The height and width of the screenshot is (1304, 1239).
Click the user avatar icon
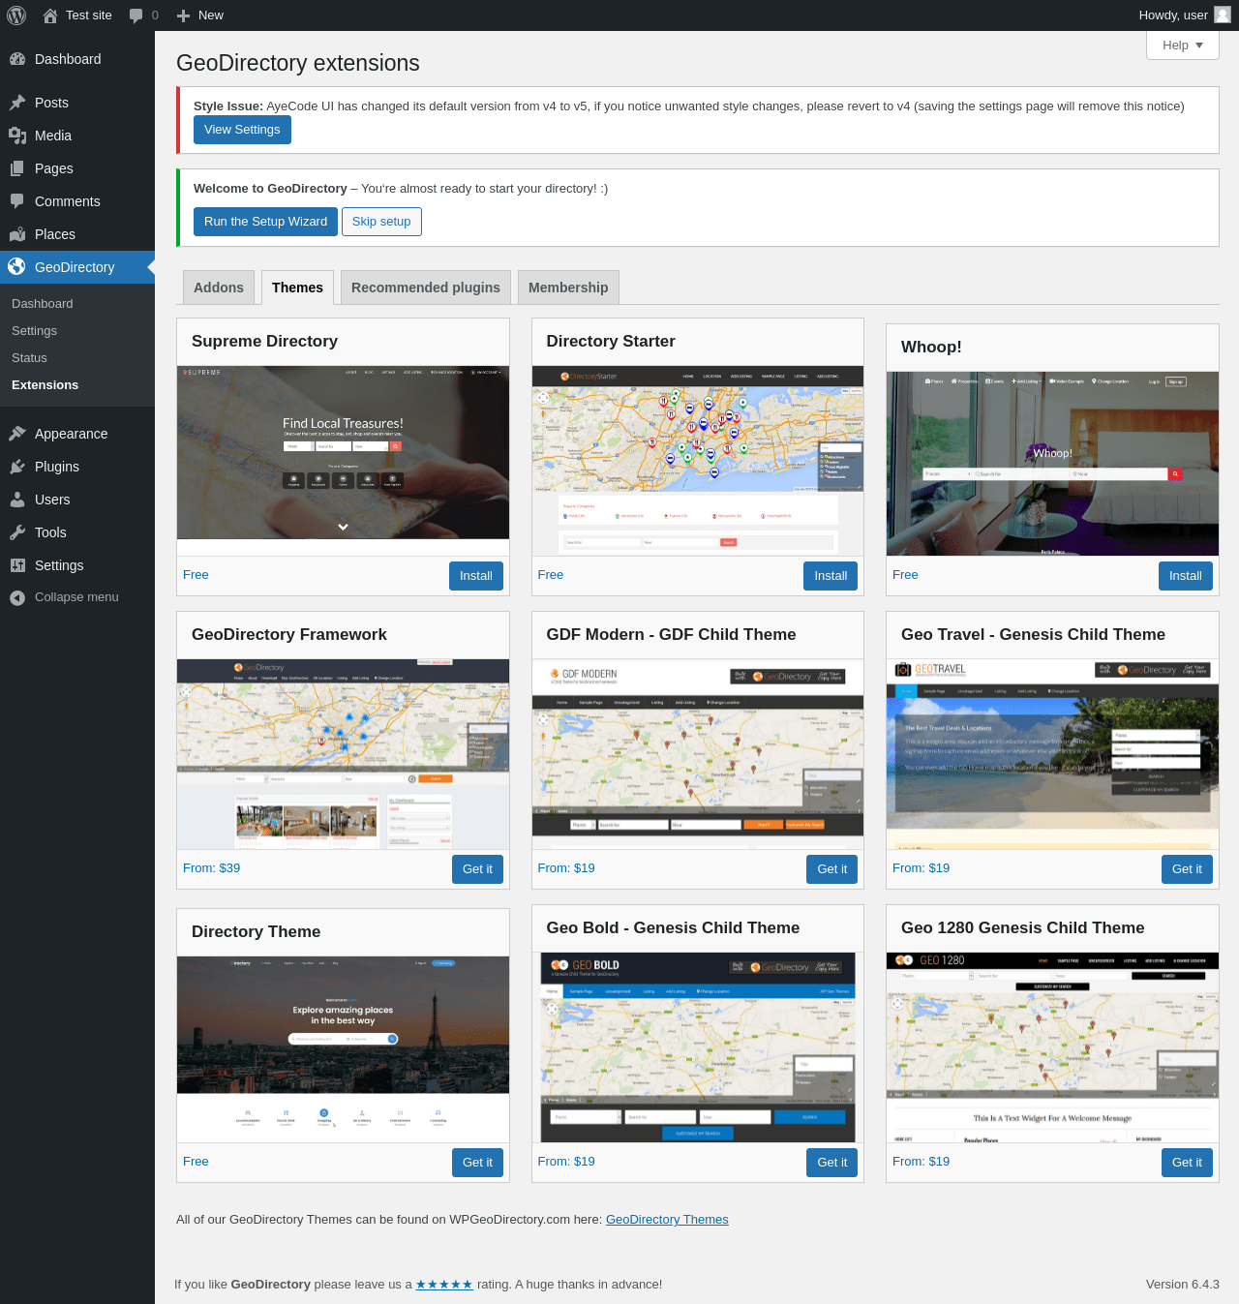[x=1223, y=15]
